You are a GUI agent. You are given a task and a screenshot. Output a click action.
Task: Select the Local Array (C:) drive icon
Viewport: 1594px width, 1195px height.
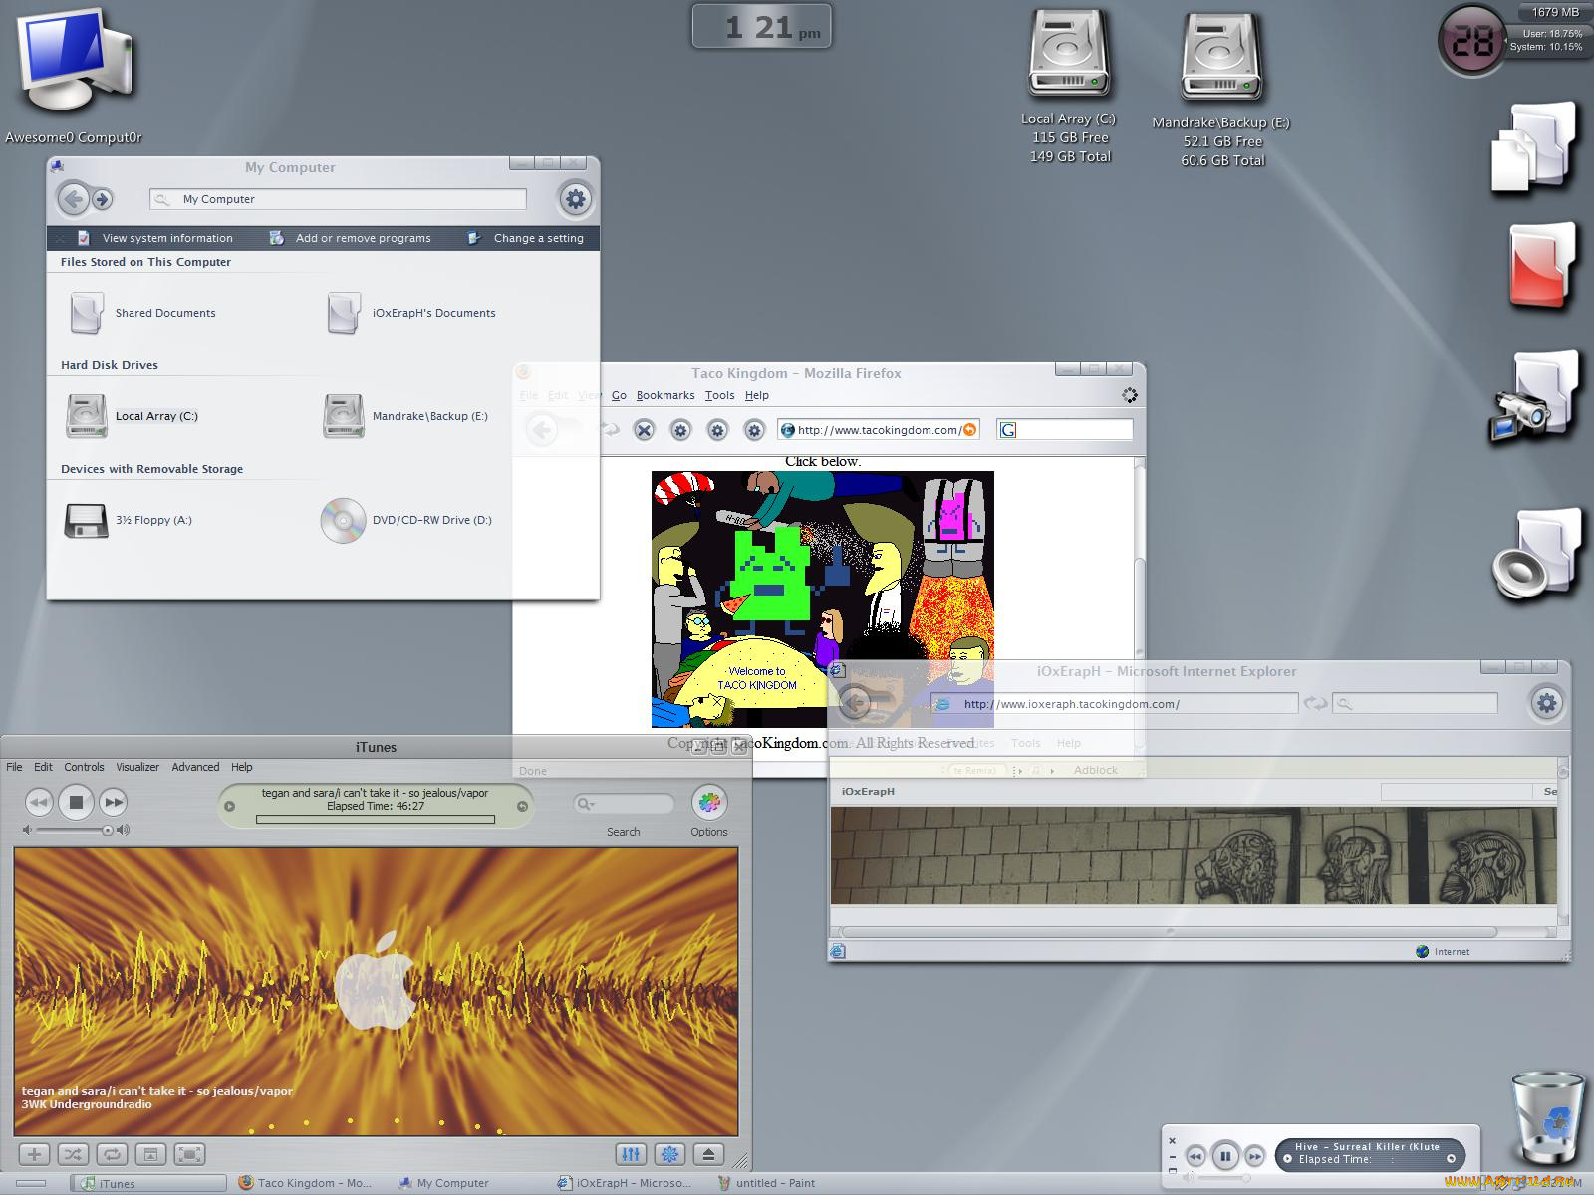[x=88, y=416]
